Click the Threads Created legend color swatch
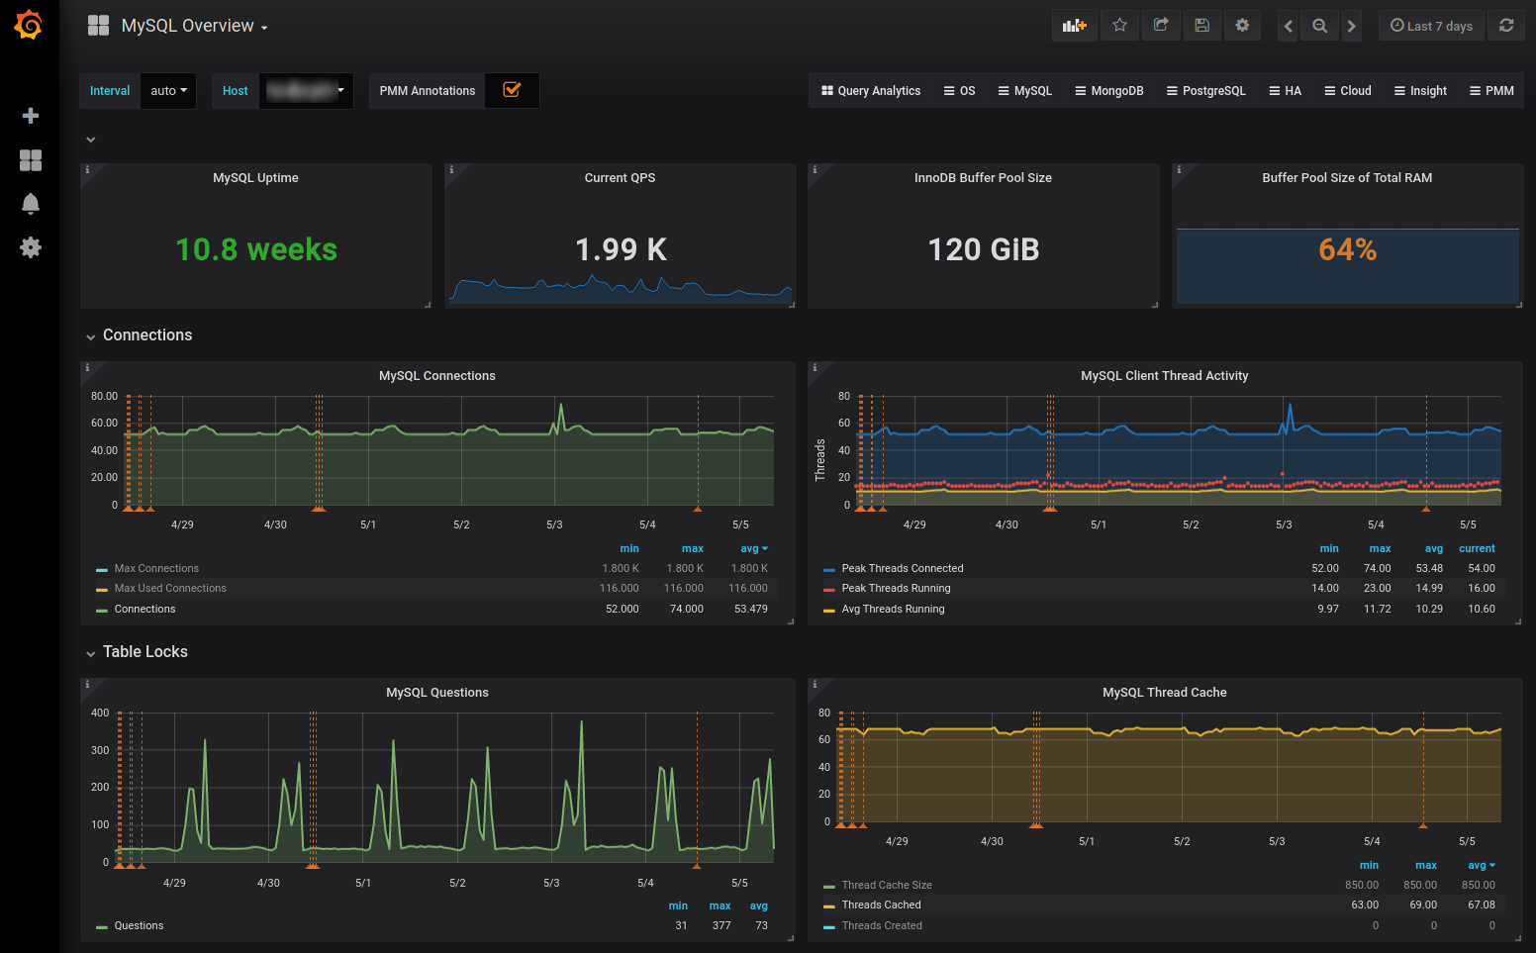The height and width of the screenshot is (953, 1536). (828, 927)
